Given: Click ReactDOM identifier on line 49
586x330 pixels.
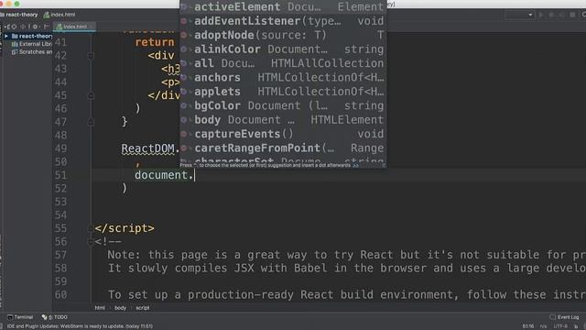Looking at the screenshot, I should 147,148.
